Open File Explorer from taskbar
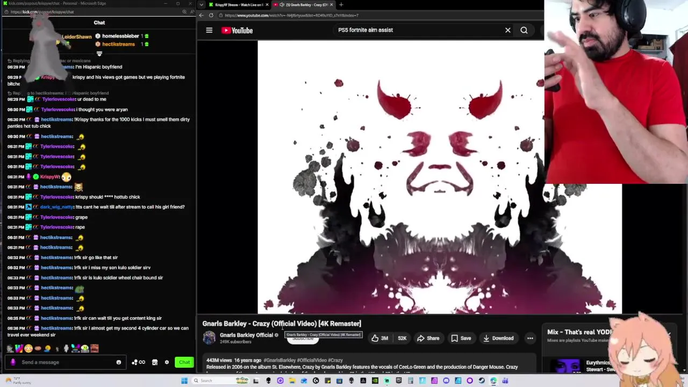Viewport: 688px width, 387px height. tap(292, 381)
